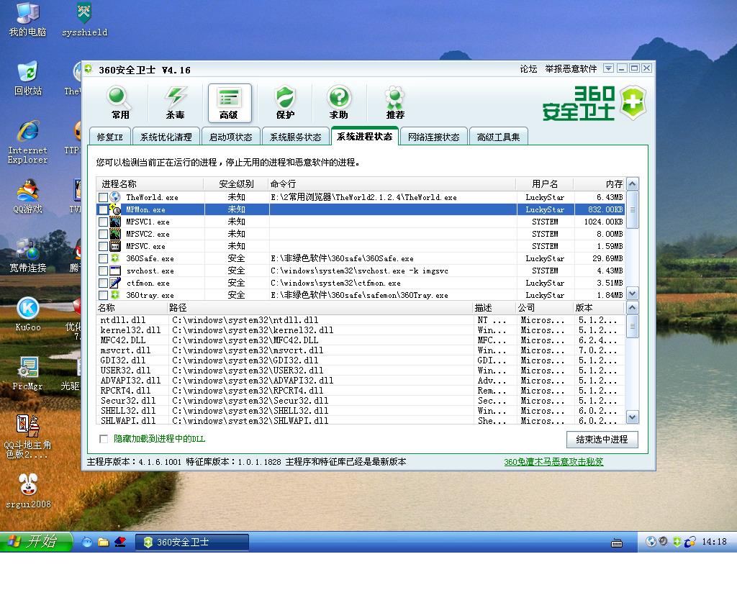
Task: Check the box for MPMon.exe process
Action: tap(103, 209)
